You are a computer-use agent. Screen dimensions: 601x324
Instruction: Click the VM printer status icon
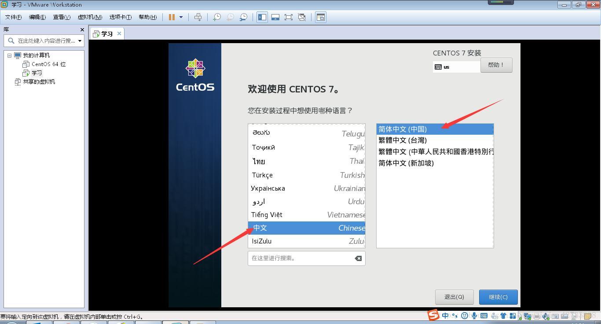536,316
